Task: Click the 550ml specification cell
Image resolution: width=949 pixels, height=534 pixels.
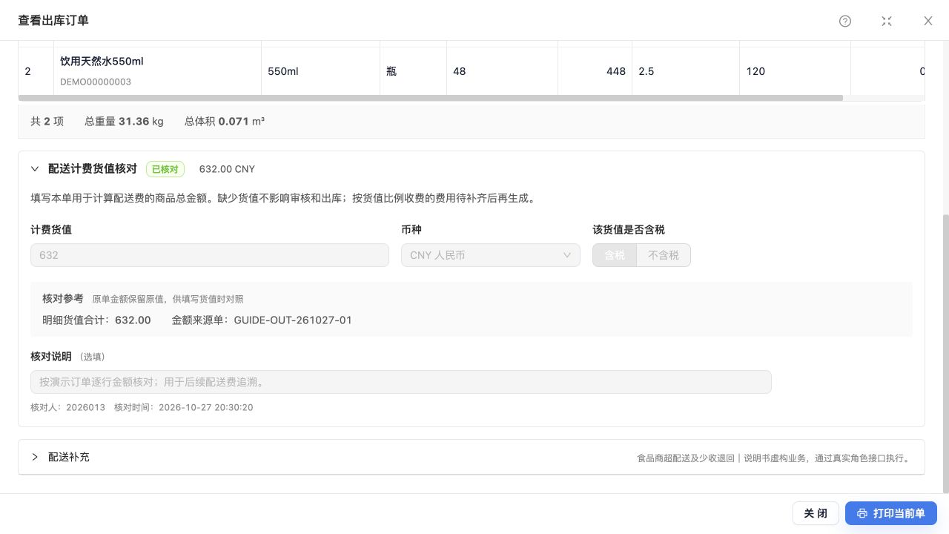Action: 320,71
